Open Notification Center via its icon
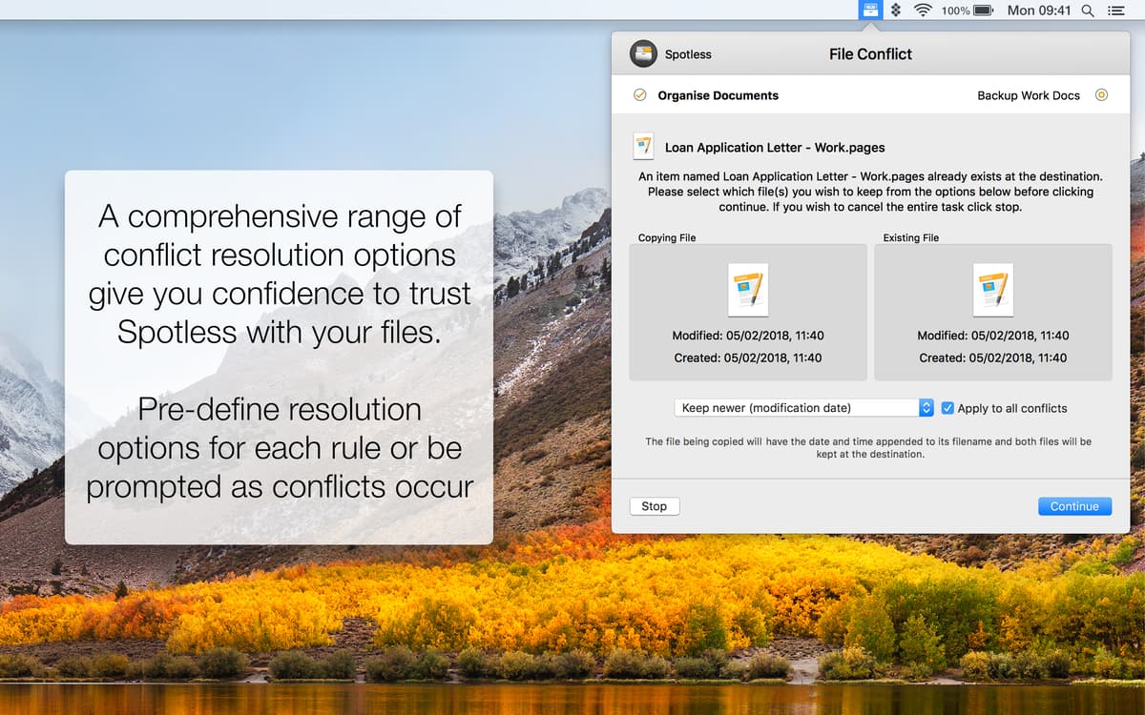Image resolution: width=1145 pixels, height=715 pixels. coord(1116,10)
